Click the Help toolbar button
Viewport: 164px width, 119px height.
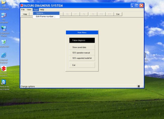(25, 14)
